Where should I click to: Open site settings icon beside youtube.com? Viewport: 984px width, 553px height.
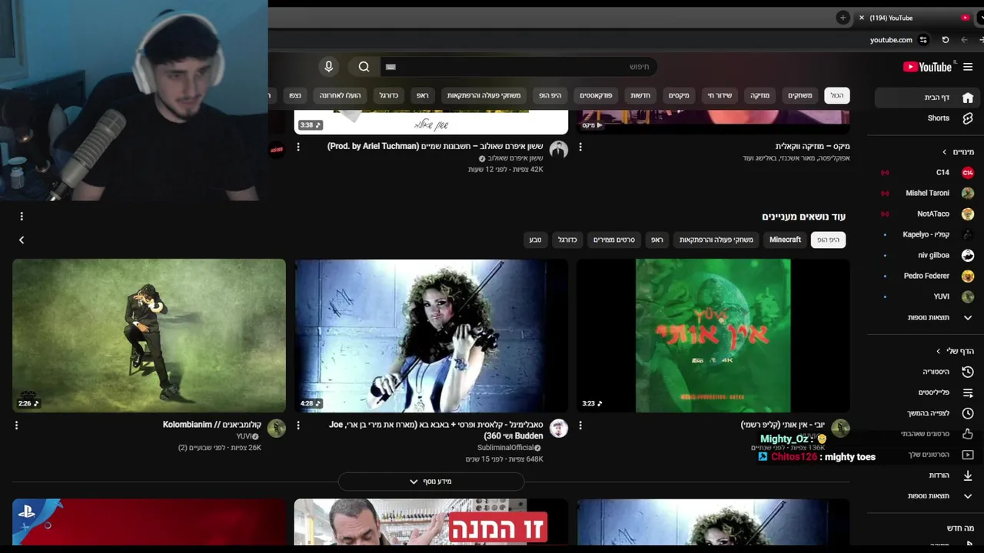(923, 40)
